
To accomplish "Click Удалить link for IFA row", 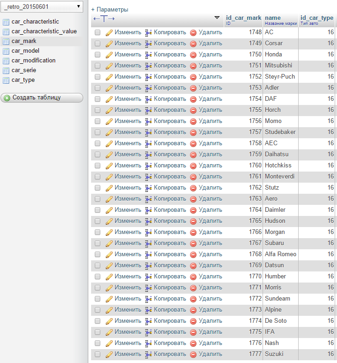I will [210, 332].
